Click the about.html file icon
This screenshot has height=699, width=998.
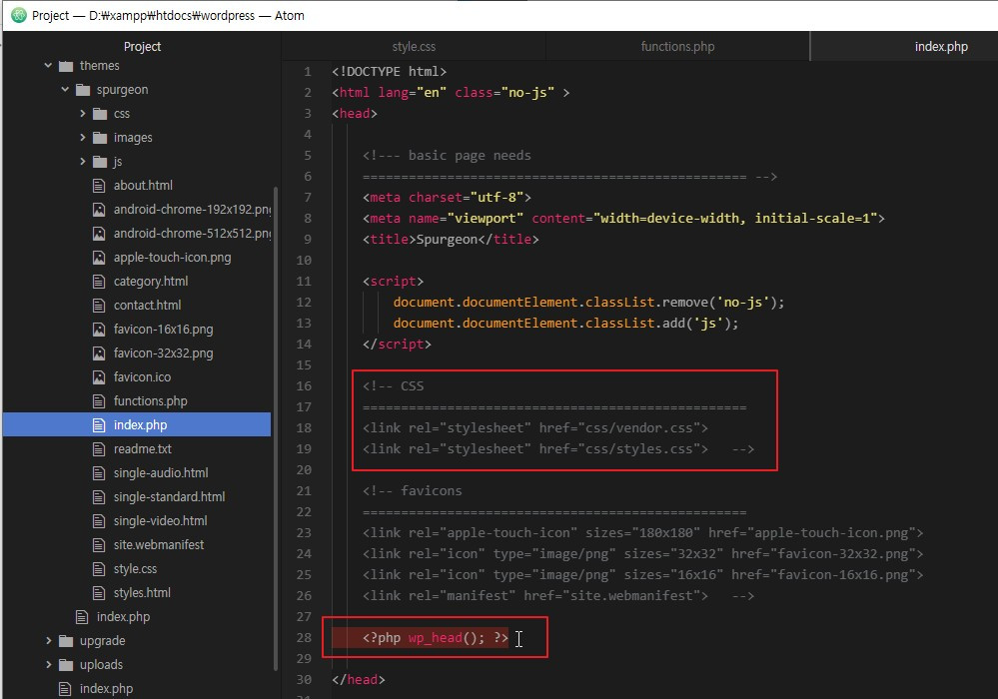coord(99,185)
